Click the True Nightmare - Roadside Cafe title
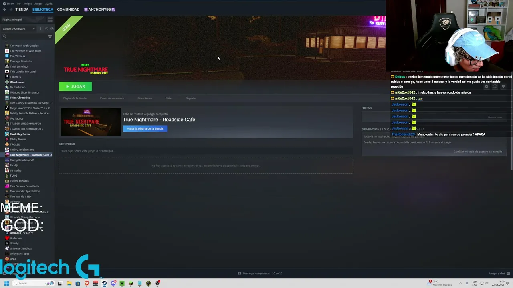This screenshot has width=513, height=288. [x=159, y=120]
